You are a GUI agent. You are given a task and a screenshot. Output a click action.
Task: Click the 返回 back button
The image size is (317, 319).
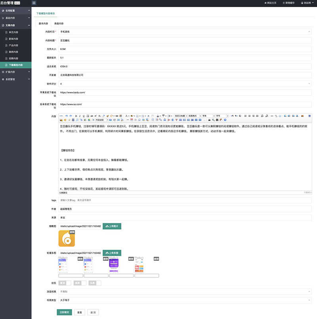(x=93, y=312)
